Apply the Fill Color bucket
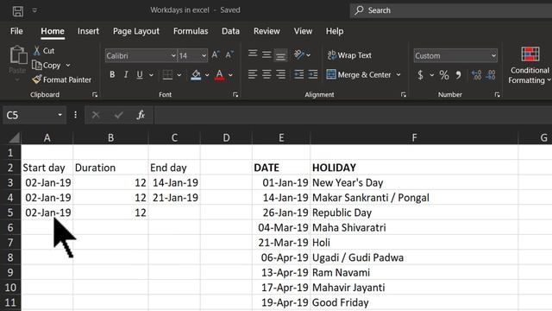 pos(196,75)
